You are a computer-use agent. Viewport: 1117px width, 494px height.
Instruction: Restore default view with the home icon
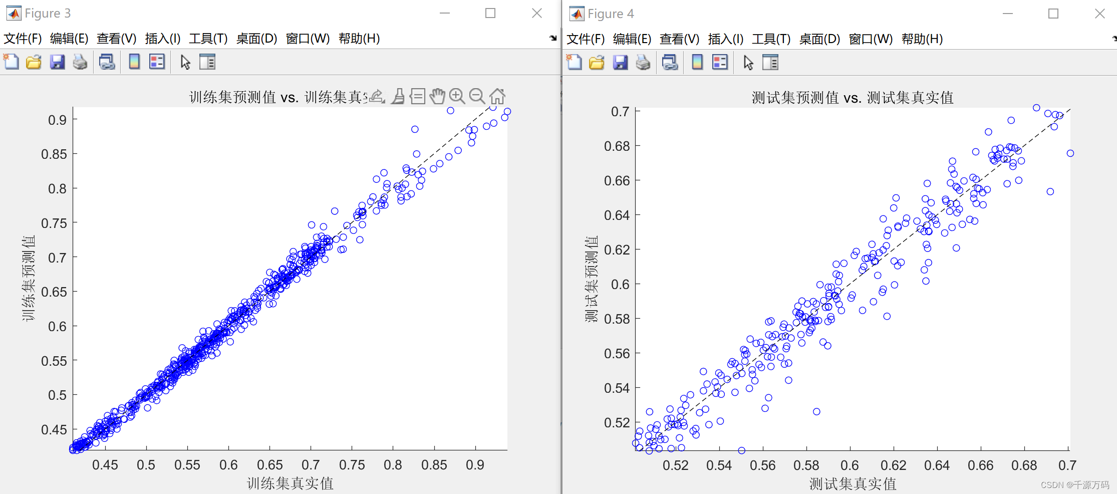(x=497, y=96)
